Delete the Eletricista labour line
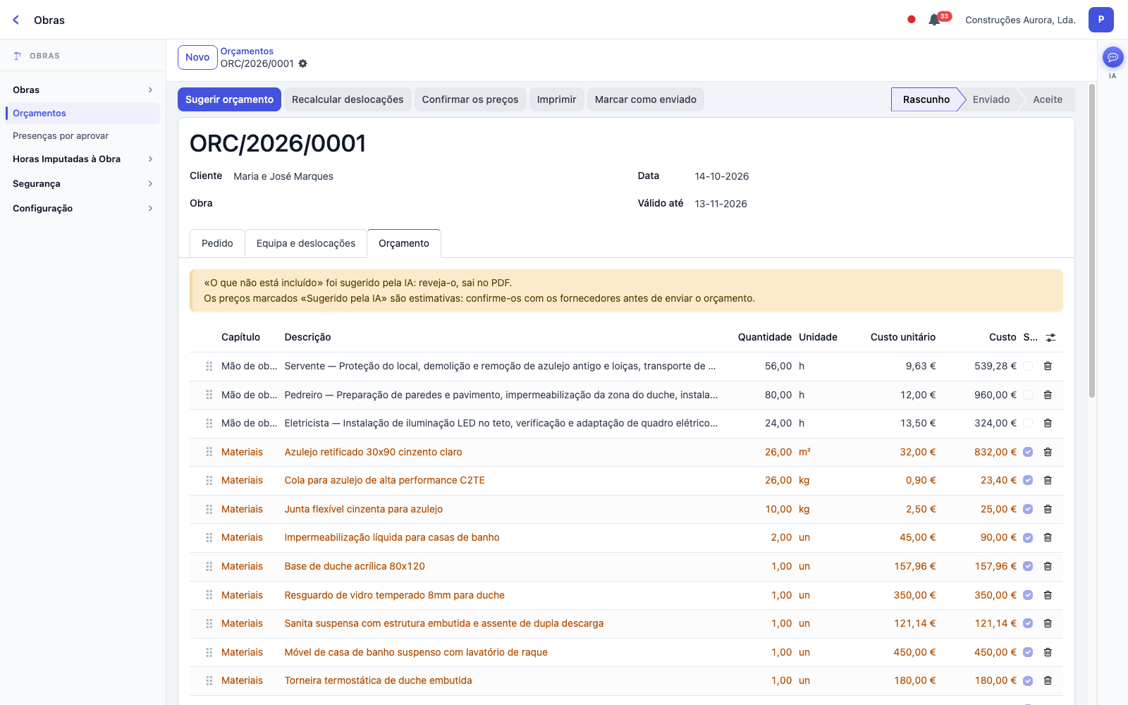 click(1048, 423)
